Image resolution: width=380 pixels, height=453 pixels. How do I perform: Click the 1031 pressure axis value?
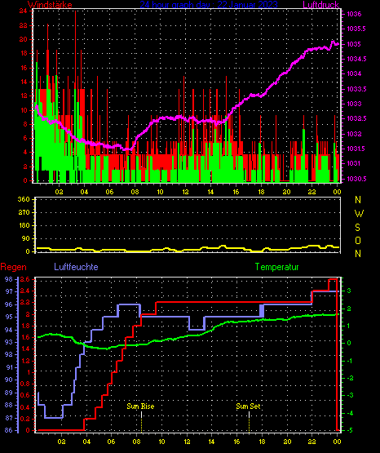point(354,163)
